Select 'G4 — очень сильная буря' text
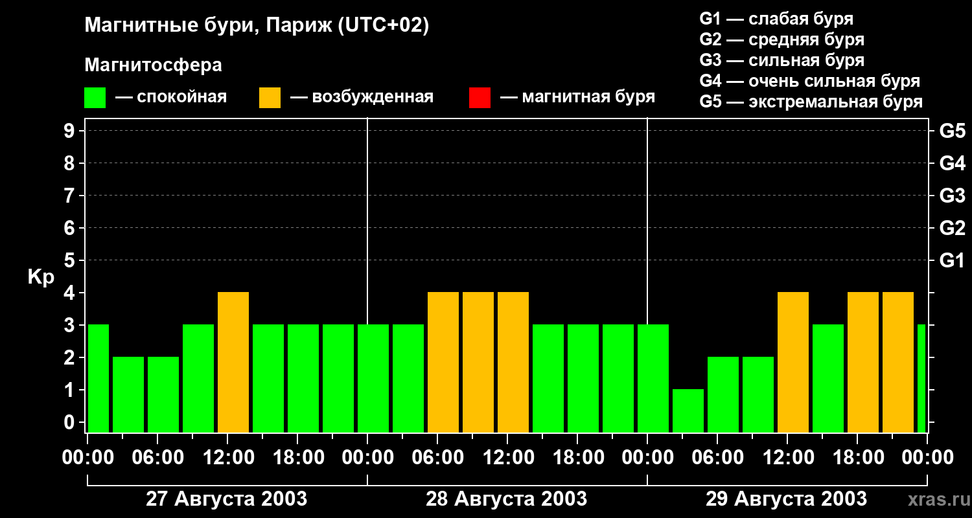The image size is (972, 518). [810, 81]
